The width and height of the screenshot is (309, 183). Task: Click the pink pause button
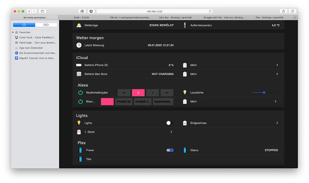tap(138, 93)
